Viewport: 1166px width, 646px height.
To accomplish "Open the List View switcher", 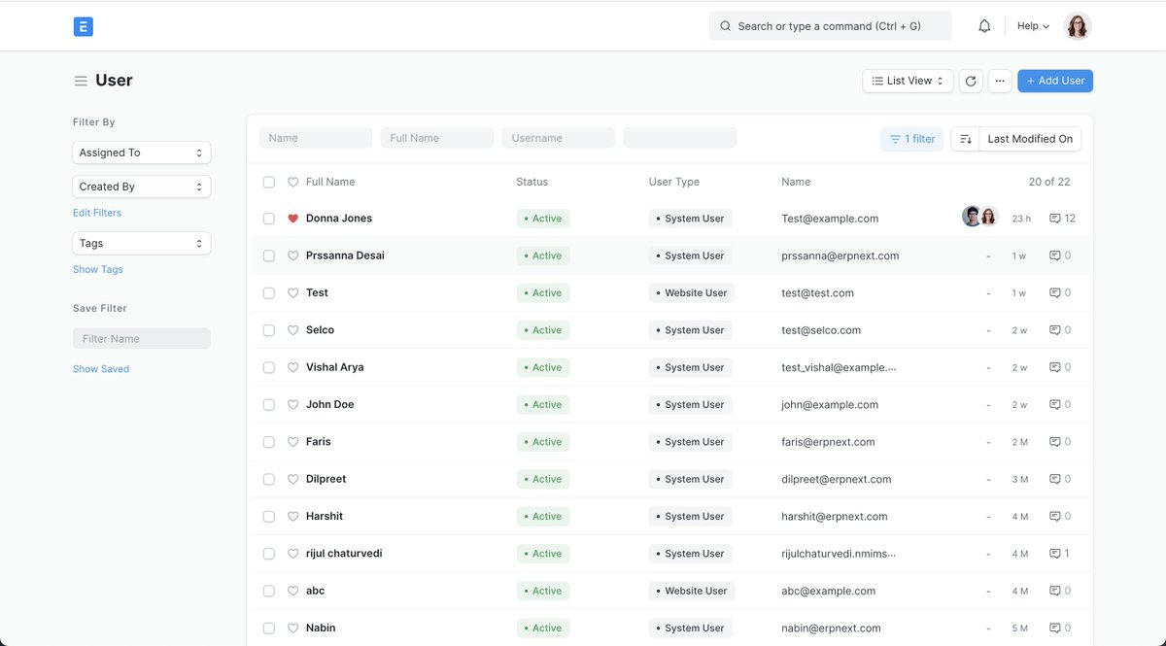I will [908, 82].
